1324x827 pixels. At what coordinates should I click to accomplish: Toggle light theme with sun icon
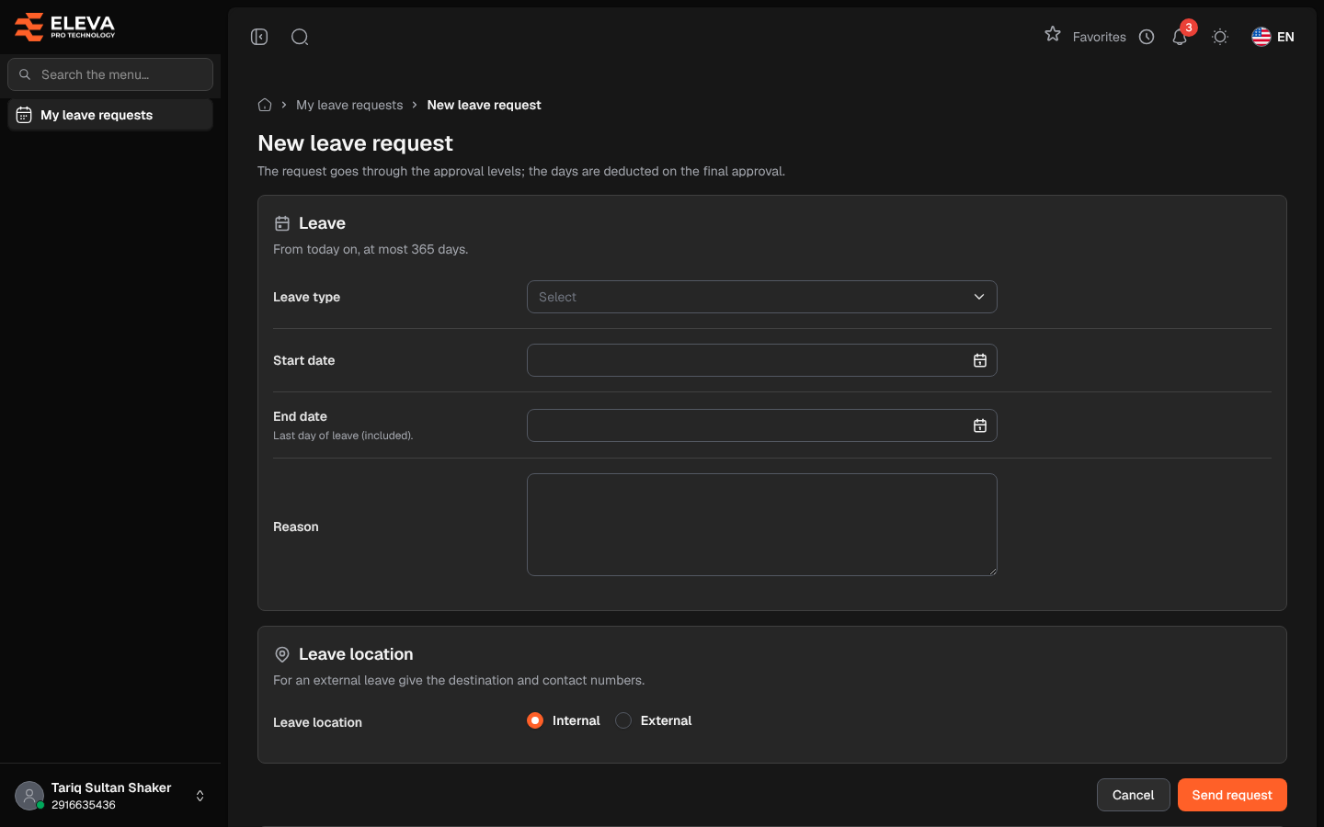tap(1220, 37)
